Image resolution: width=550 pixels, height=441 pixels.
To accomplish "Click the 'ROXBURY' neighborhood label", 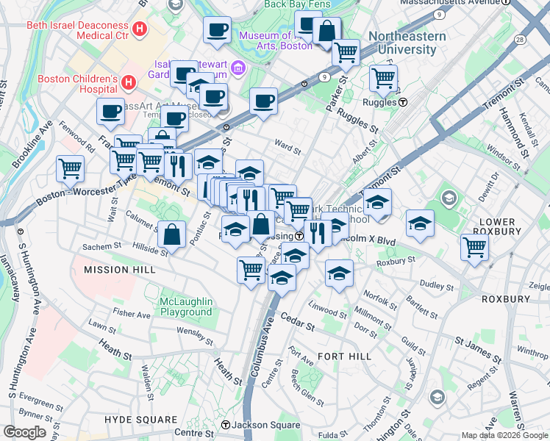I will click(x=506, y=299).
